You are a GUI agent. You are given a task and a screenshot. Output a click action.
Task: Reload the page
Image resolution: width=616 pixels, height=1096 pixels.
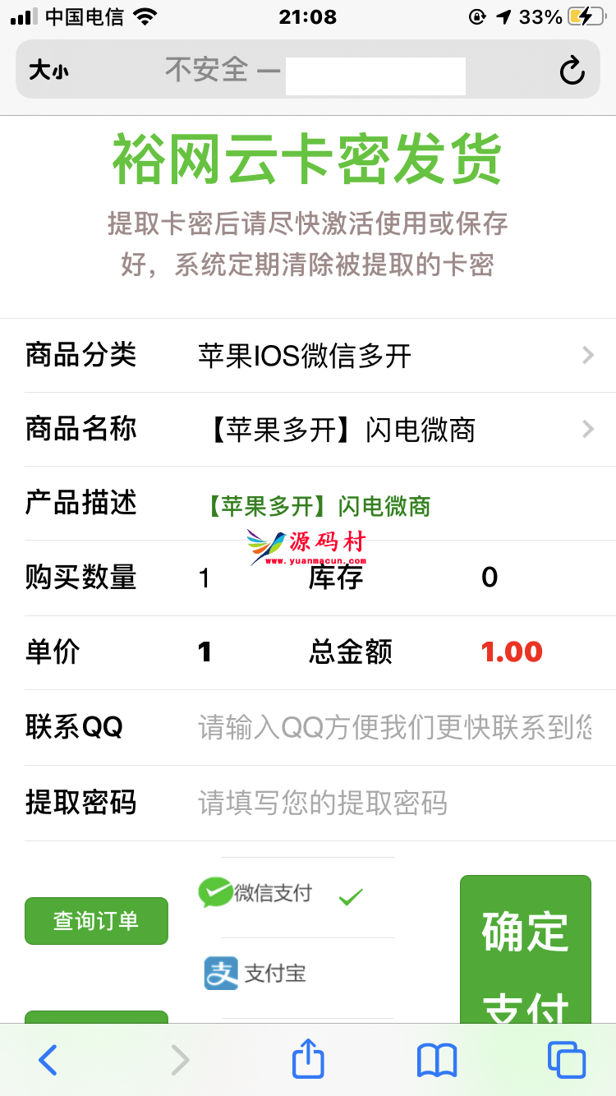572,71
